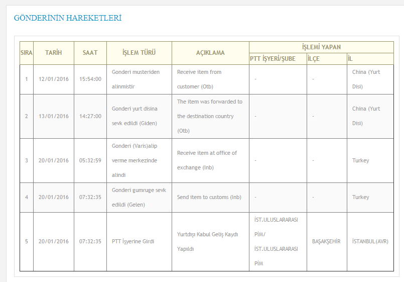Click 'İST.ULUSLARARASI PİM' branch cell
The height and width of the screenshot is (282, 404).
pyautogui.click(x=278, y=241)
